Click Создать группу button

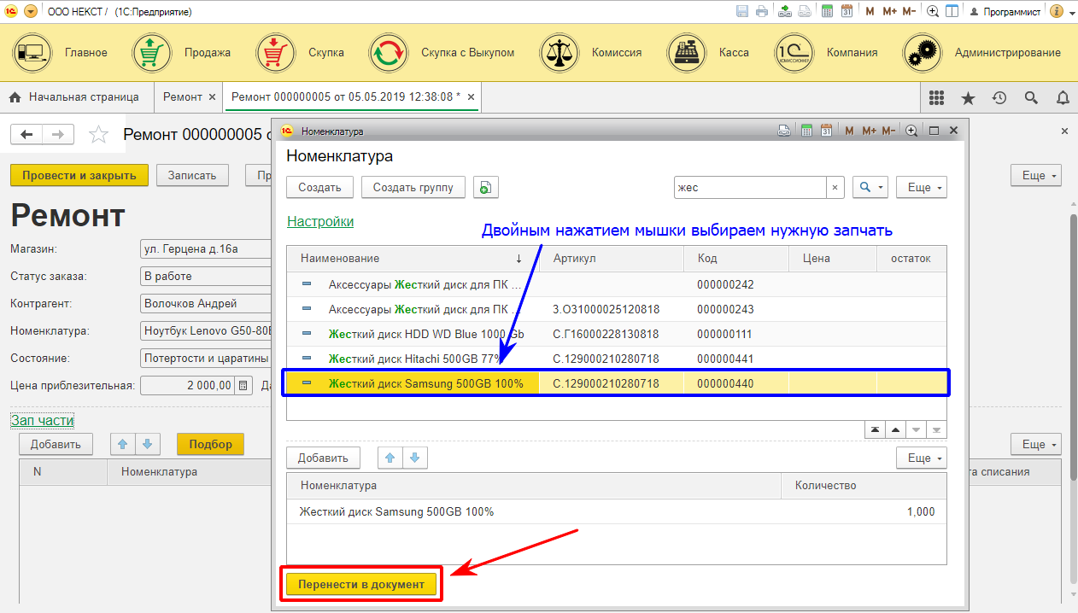point(413,188)
